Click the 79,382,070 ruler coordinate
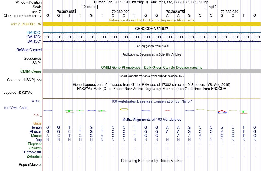The height and width of the screenshot is (171, 261). point(121,12)
